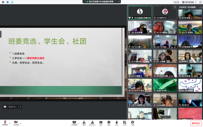Open the 邀请 invite icon
Image resolution: width=203 pixels, height=127 pixels.
coord(84,123)
